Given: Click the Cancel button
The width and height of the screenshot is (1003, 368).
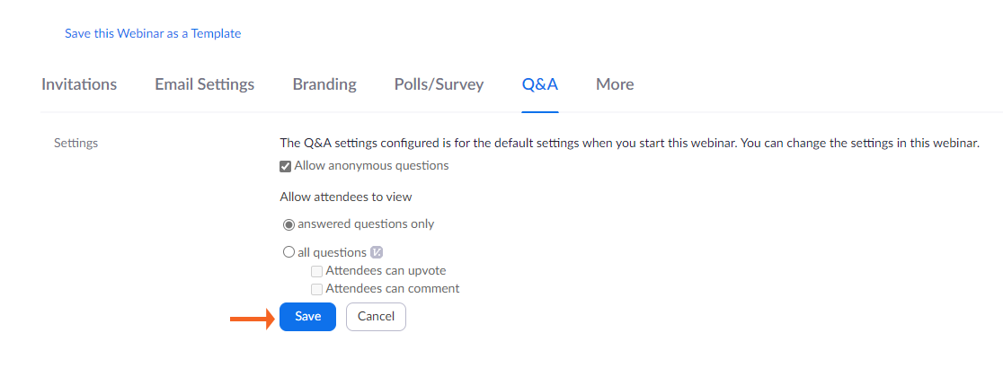Looking at the screenshot, I should click(376, 317).
